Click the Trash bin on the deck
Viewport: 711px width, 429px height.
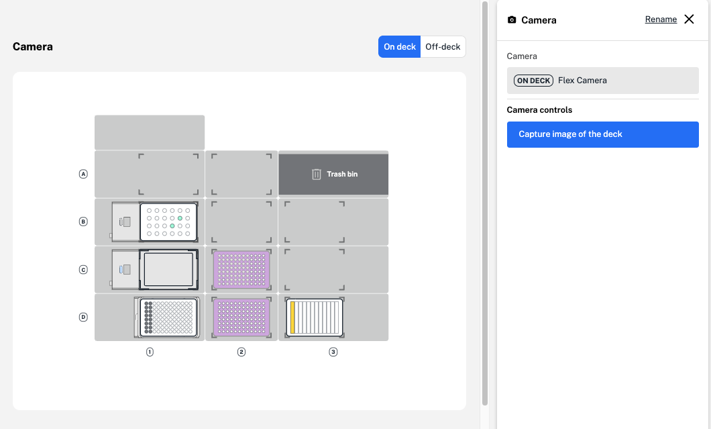pyautogui.click(x=333, y=175)
